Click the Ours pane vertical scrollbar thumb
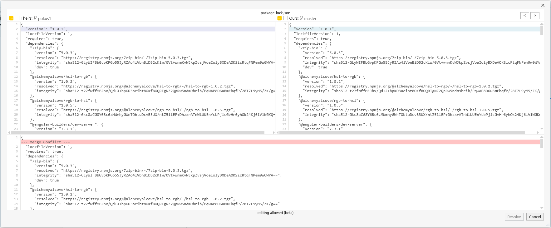551x228 pixels. (542, 30)
